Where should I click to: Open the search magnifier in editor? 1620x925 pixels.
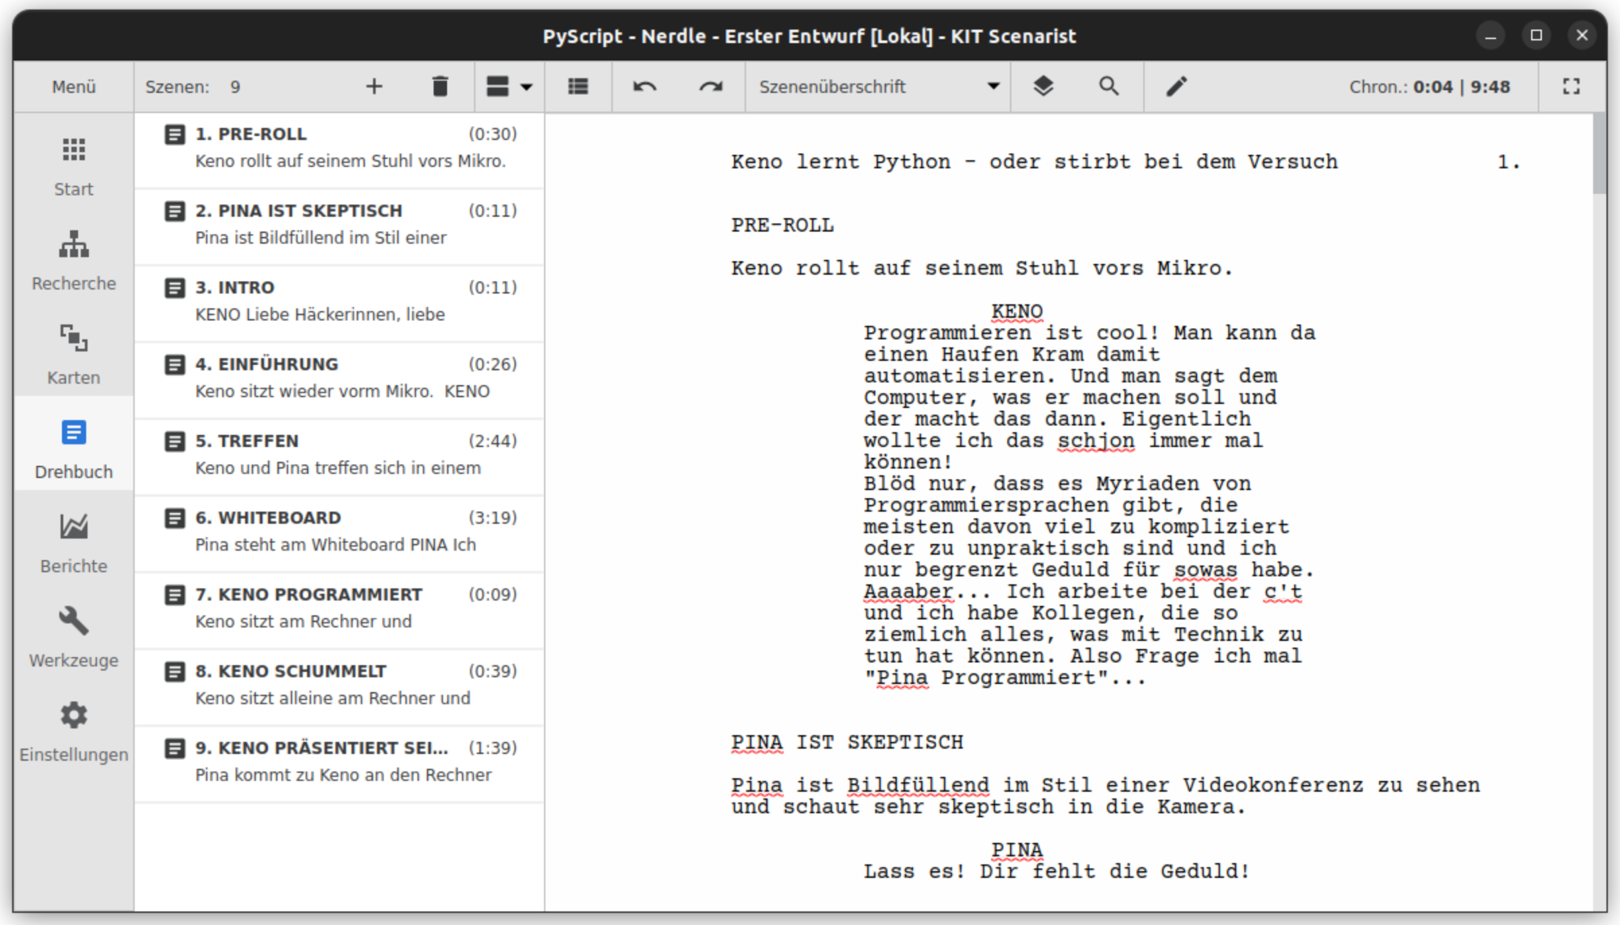[x=1109, y=87]
